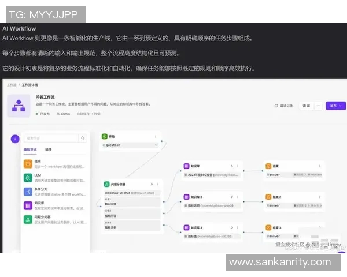Viewport: 347px width, 277px height.
Task: Click the 指标值 knowledge base entry in 知识库 3
Action: (x=212, y=237)
